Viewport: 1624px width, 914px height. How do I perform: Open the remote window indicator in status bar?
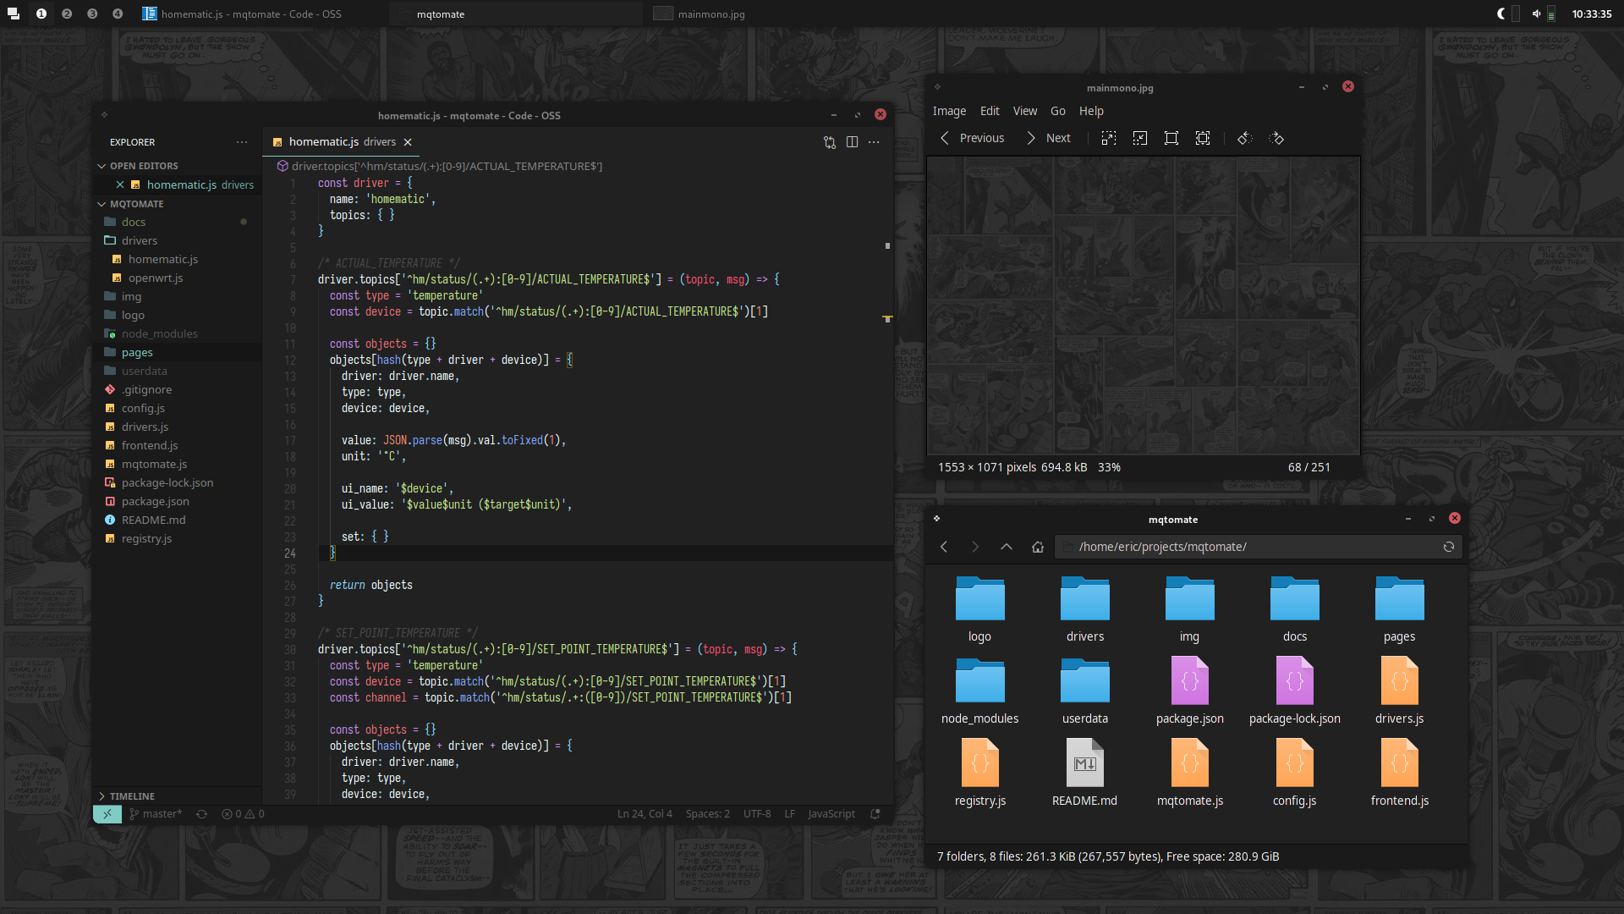point(107,814)
